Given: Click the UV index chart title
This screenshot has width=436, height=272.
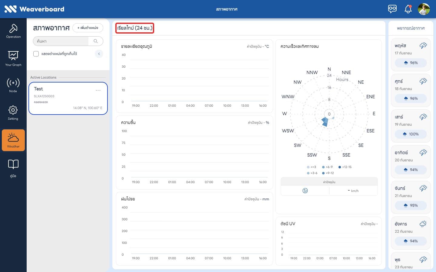Looking at the screenshot, I should [288, 224].
